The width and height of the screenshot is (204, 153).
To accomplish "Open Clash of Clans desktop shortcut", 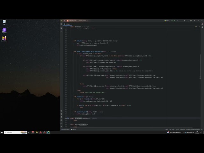I will (4, 39).
